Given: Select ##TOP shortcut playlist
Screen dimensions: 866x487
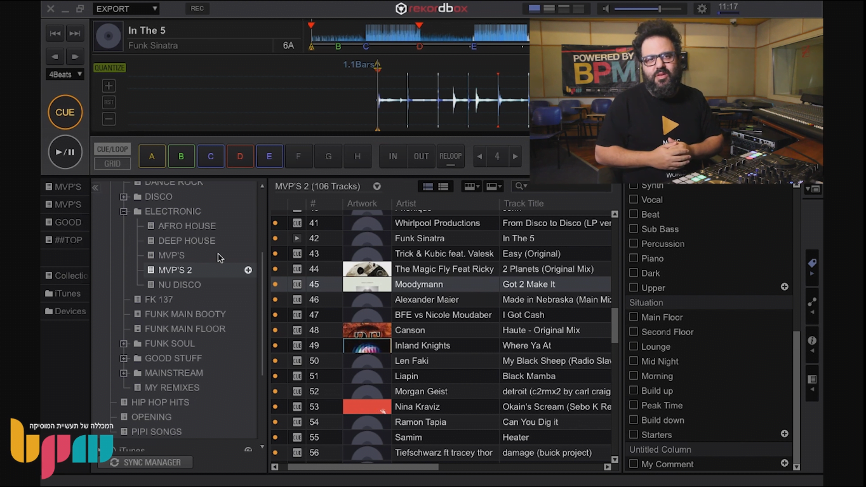Looking at the screenshot, I should point(63,240).
